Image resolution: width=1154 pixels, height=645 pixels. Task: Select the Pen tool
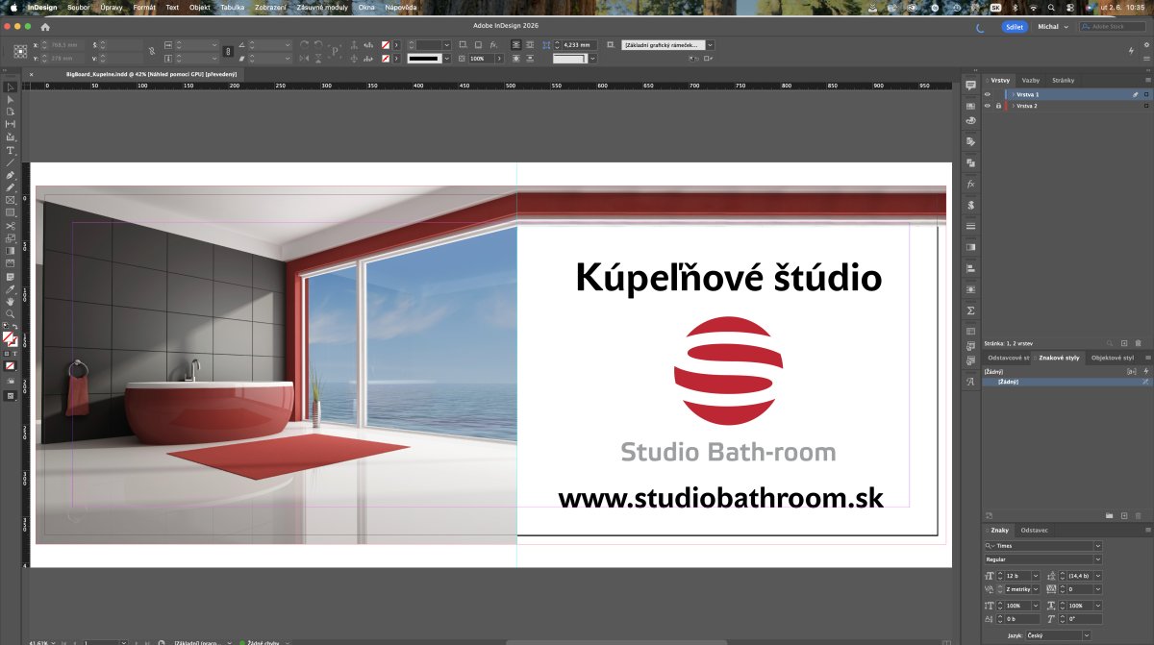(x=11, y=175)
